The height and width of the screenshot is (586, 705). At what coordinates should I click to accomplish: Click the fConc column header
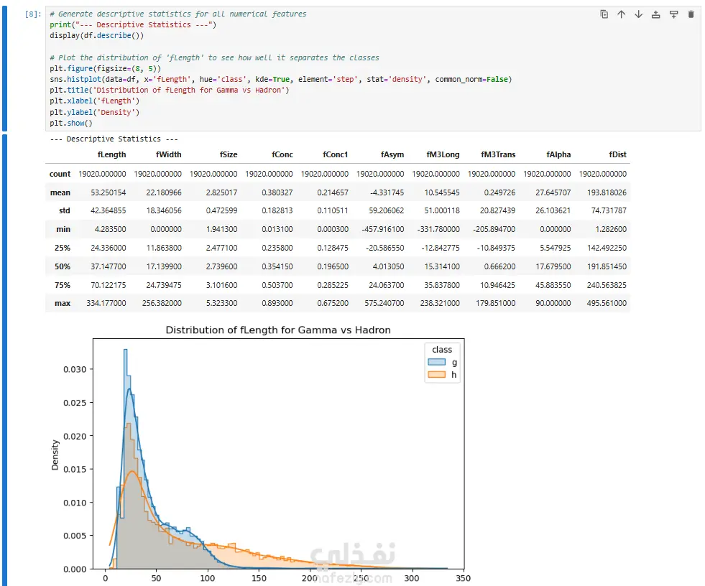282,154
